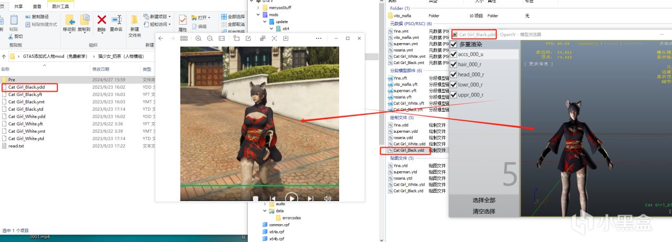Click Copy path icon in Explorer ribbon

pyautogui.click(x=28, y=17)
